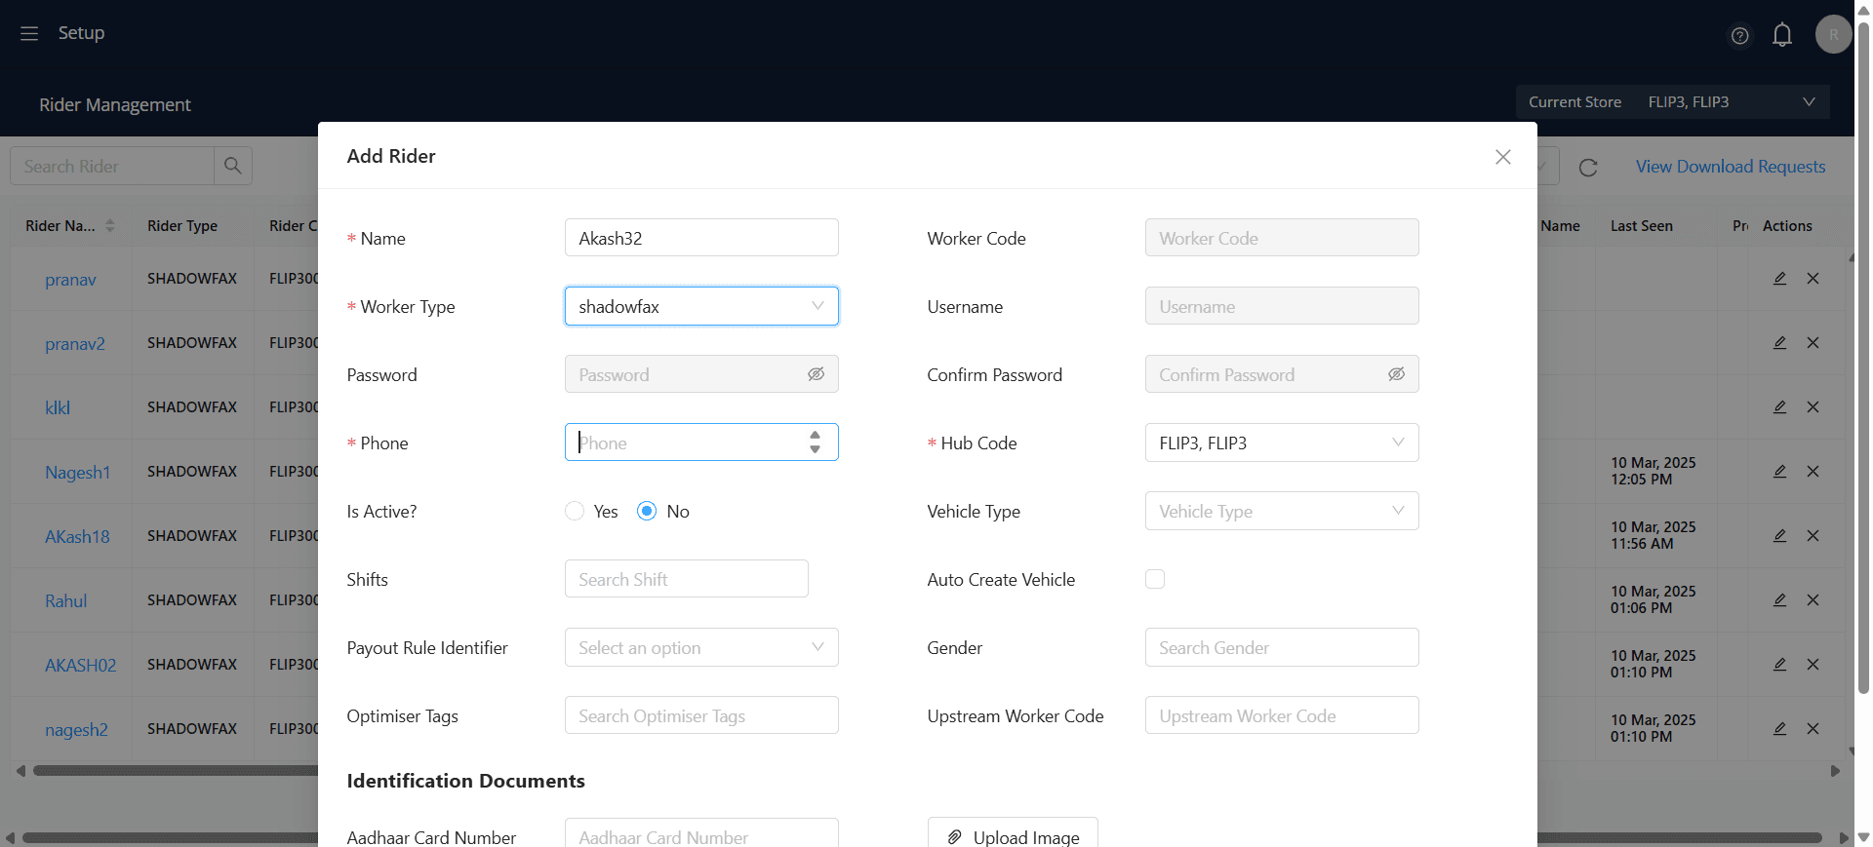Open the Current Store selector
1873x847 pixels.
pyautogui.click(x=1672, y=102)
